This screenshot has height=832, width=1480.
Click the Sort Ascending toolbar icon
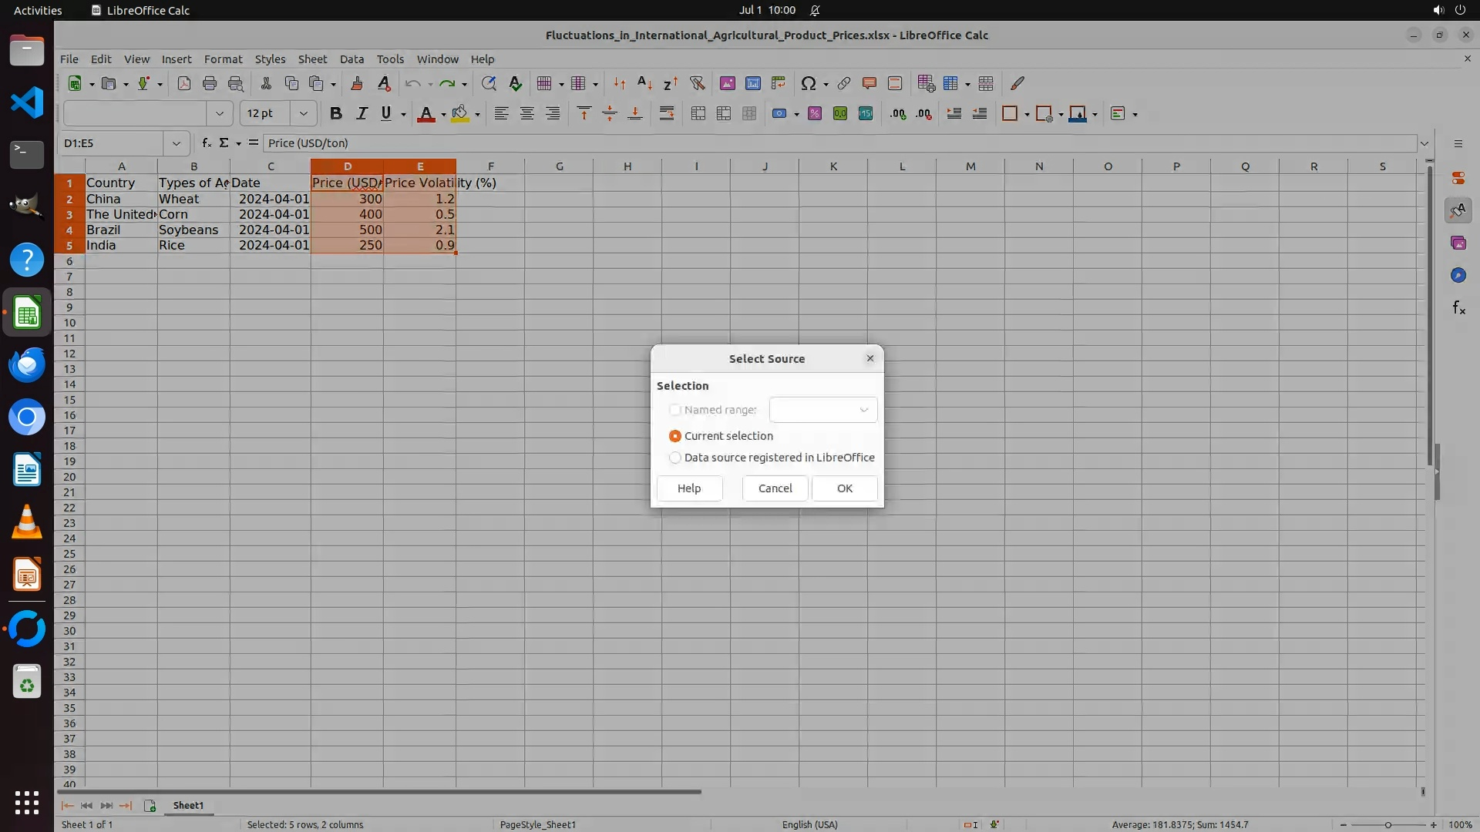coord(644,83)
